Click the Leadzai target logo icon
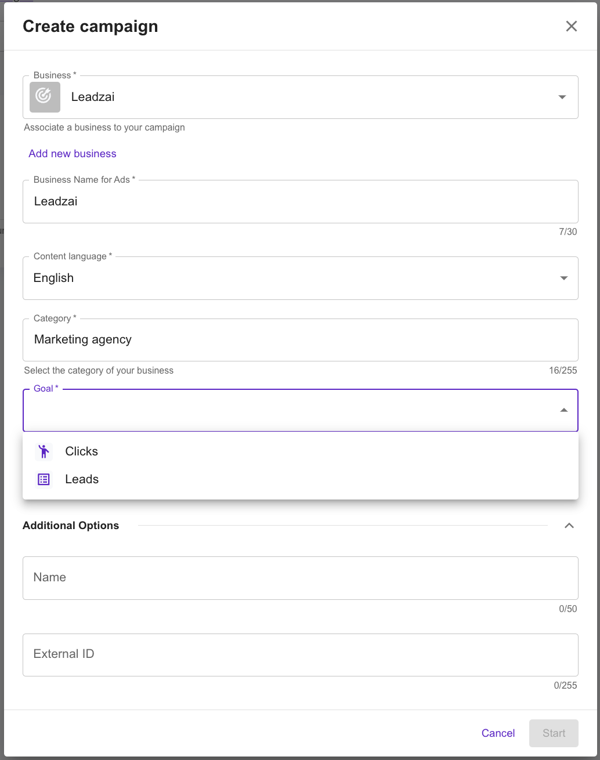Screen dimensions: 600x760 (45, 97)
